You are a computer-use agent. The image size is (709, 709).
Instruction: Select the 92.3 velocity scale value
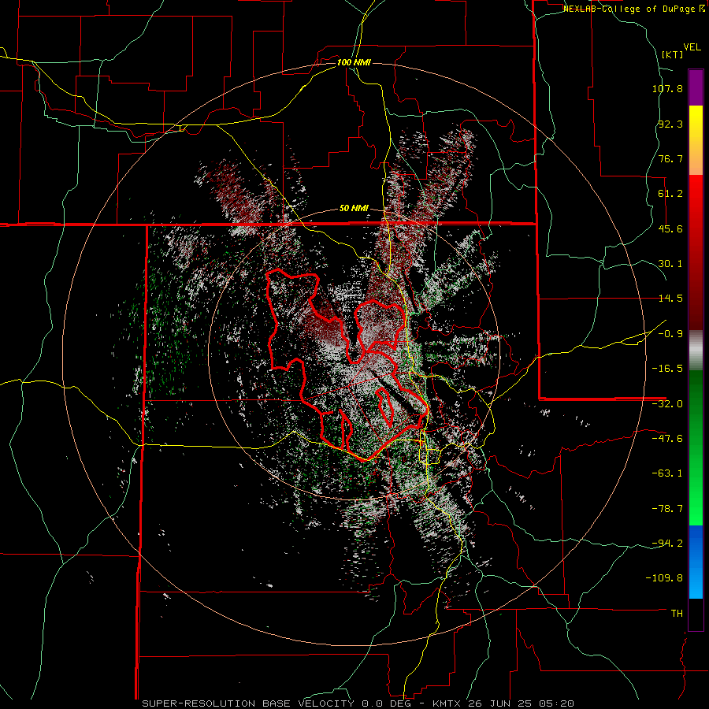pos(670,124)
